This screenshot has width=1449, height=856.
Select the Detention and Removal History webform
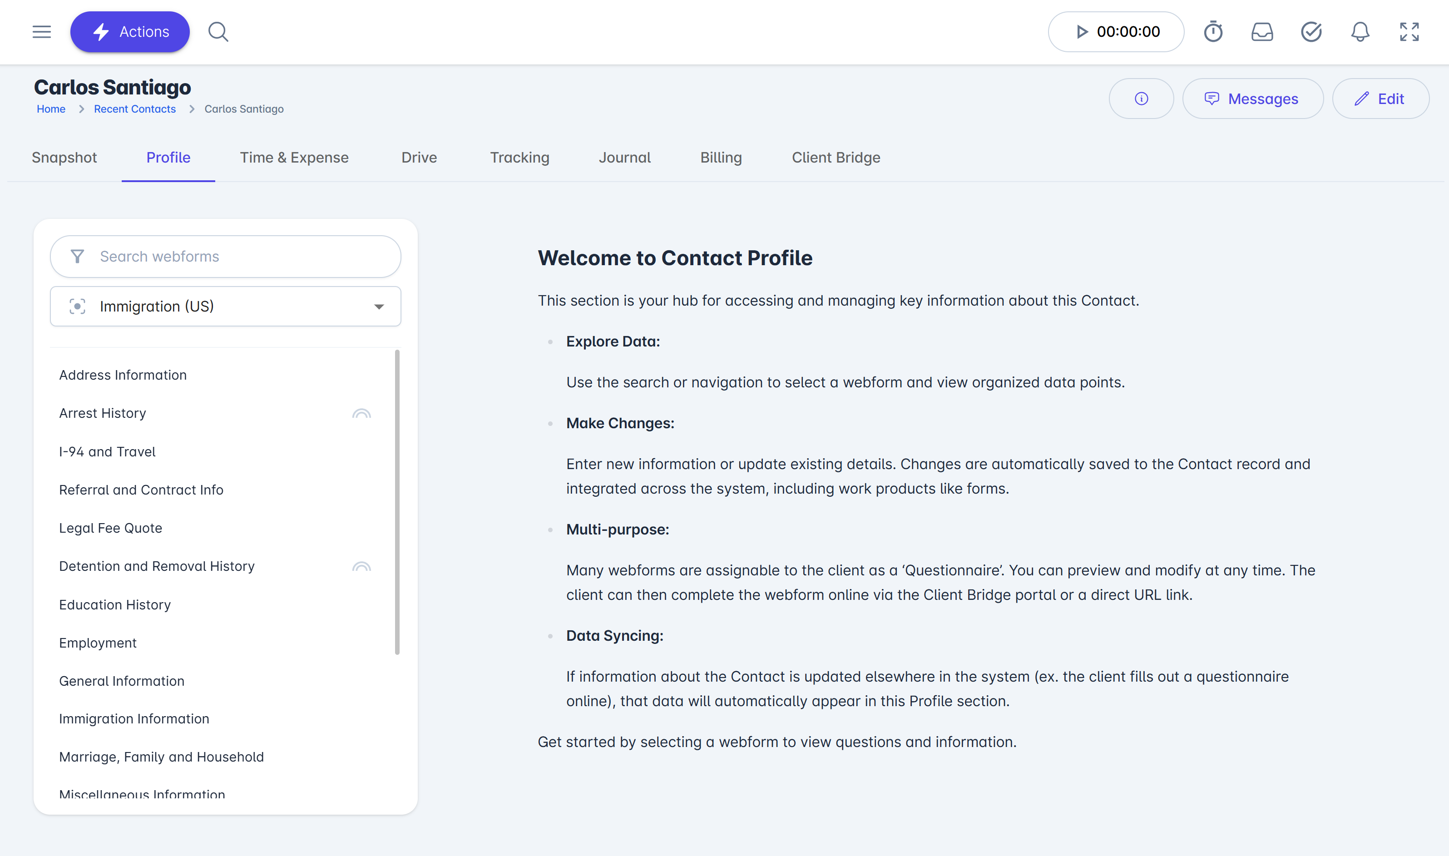coord(157,566)
